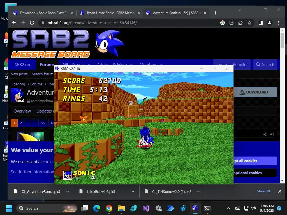Open the Chrome profile icon

point(269,23)
